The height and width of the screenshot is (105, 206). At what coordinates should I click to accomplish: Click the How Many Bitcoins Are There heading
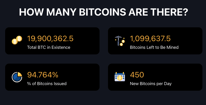click(x=104, y=12)
